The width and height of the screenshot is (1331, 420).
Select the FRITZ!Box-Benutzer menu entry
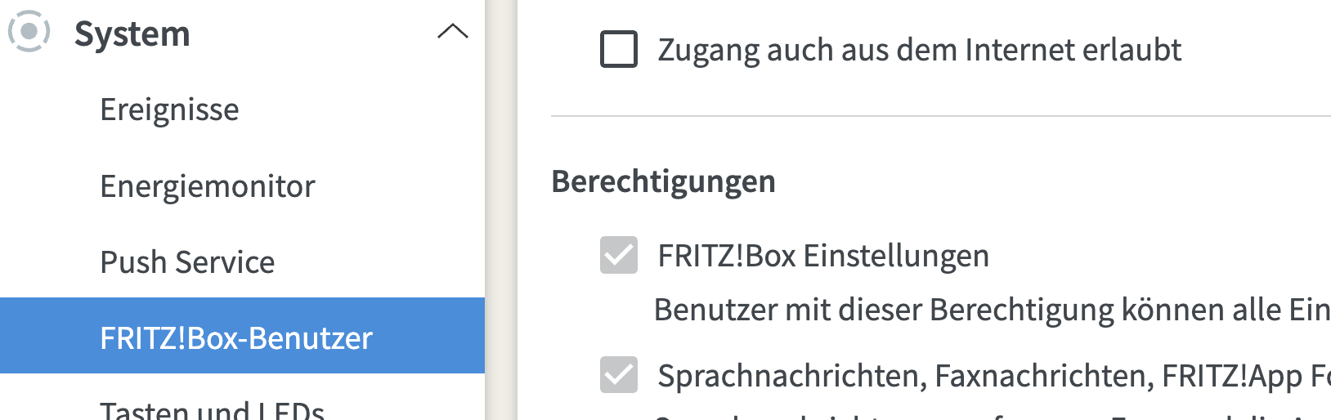[235, 337]
